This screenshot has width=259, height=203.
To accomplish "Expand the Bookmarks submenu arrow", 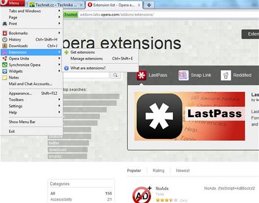I will click(x=59, y=33).
